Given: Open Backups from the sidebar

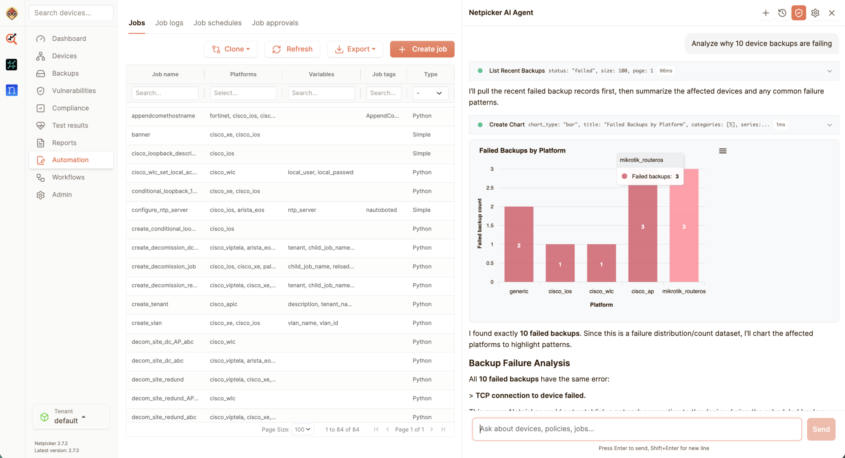Looking at the screenshot, I should tap(71, 73).
